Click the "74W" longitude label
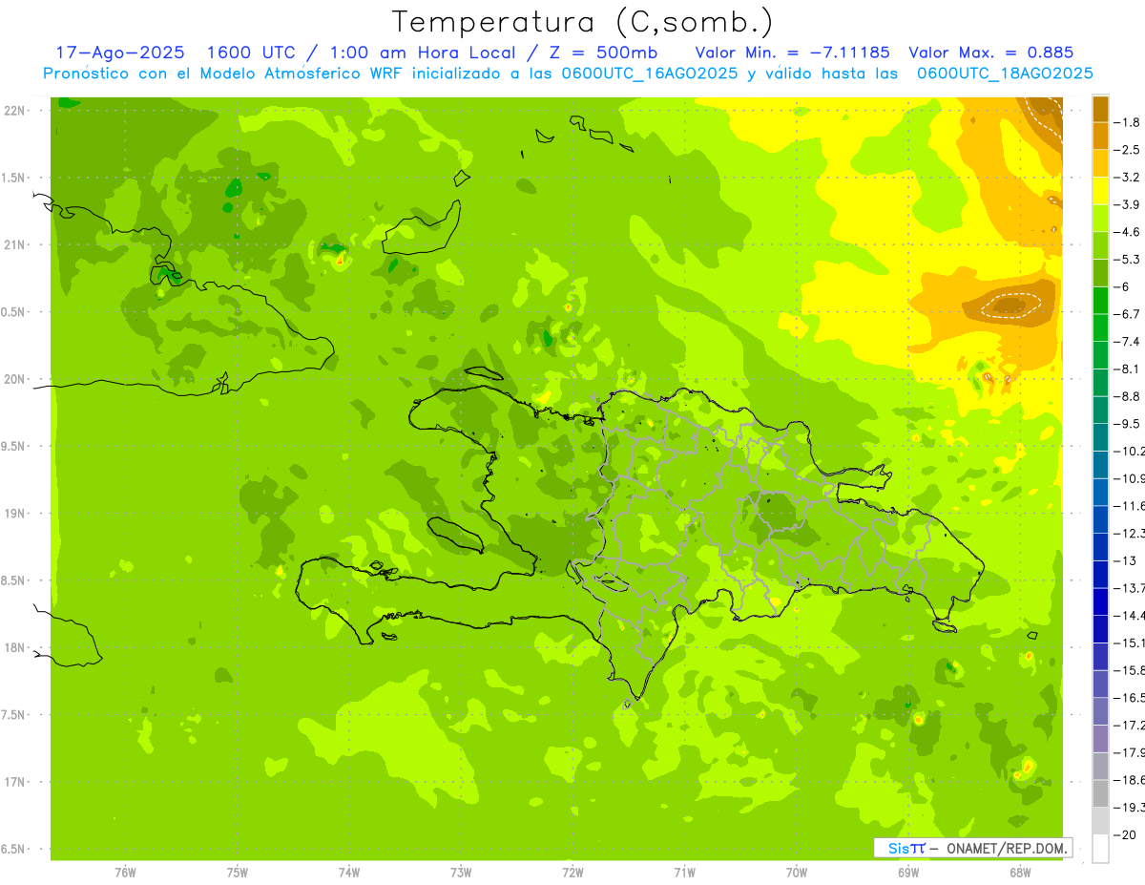Viewport: 1145px width, 885px height. pos(349,873)
